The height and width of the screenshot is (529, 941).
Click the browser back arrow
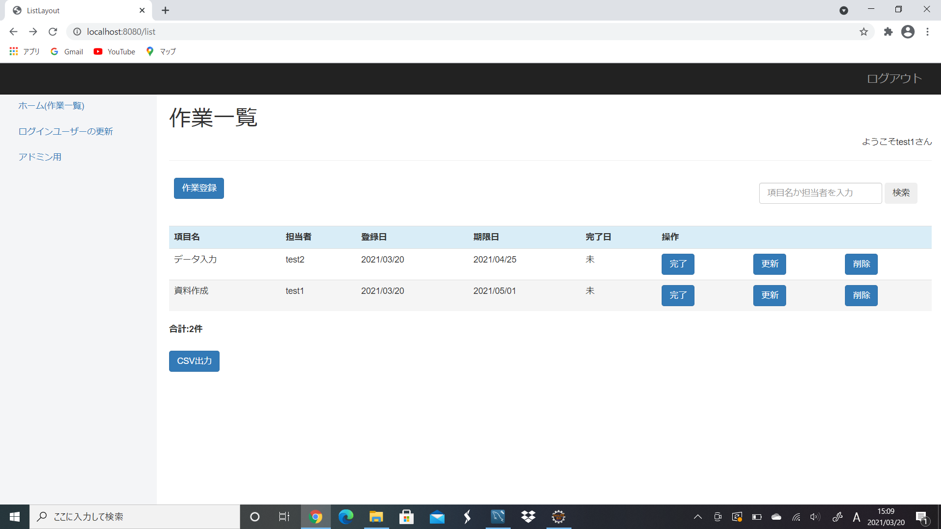pyautogui.click(x=13, y=32)
